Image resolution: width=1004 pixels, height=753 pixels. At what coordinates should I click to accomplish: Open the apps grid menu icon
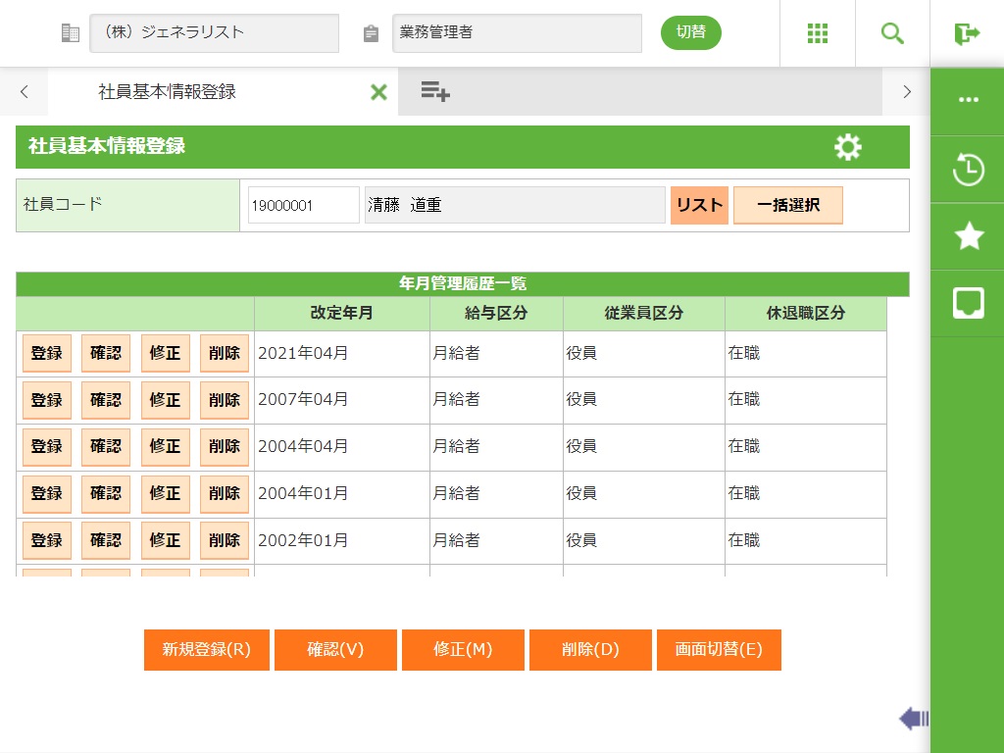coord(818,33)
